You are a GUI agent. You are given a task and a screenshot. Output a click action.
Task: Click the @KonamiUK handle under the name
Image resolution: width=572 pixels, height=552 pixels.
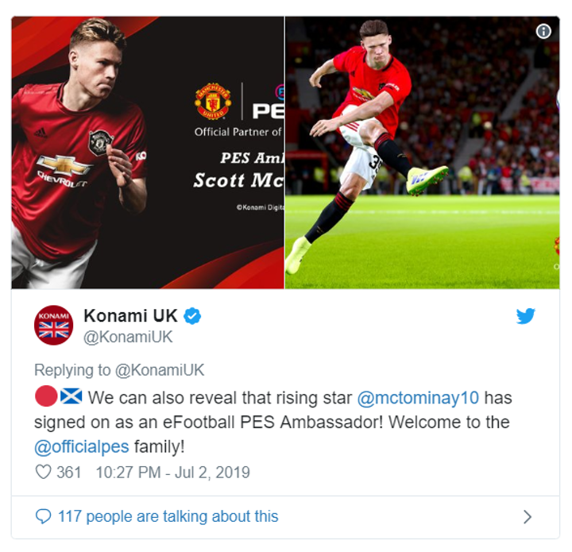point(128,338)
